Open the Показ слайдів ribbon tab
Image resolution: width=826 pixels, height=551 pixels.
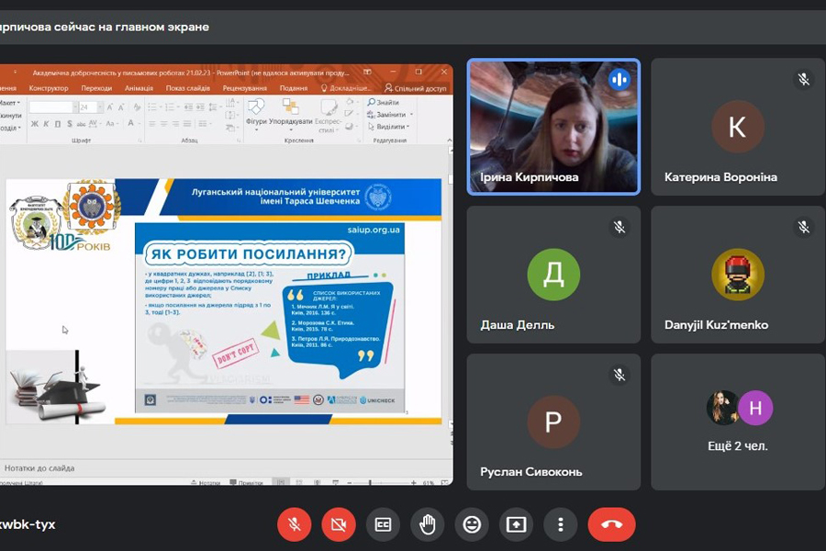(x=188, y=88)
